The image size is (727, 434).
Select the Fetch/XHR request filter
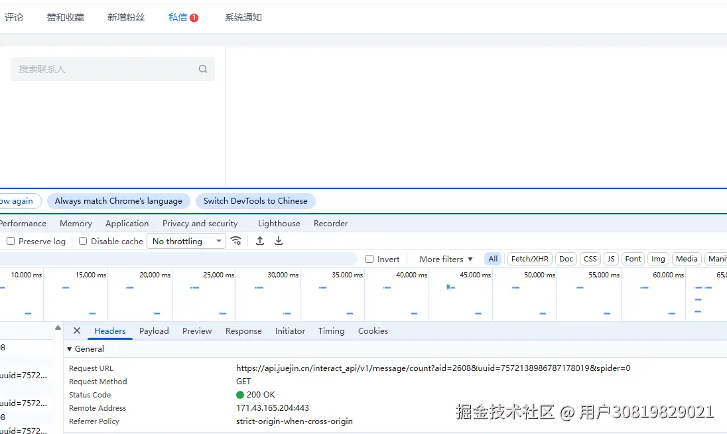(x=529, y=259)
